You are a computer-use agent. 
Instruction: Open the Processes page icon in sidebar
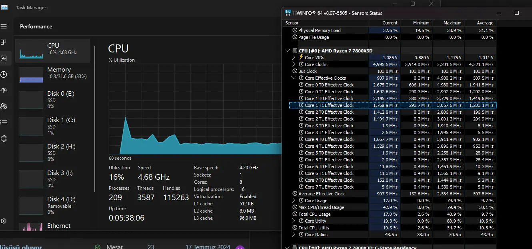4,42
